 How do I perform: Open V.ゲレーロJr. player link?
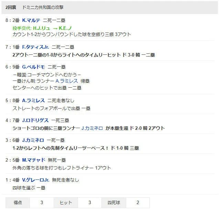pos(36,180)
